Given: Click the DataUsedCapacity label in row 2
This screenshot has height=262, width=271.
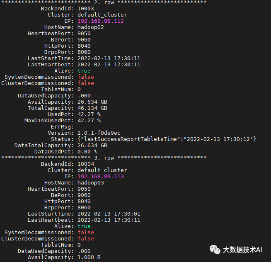Looking at the screenshot, I should tap(46, 95).
